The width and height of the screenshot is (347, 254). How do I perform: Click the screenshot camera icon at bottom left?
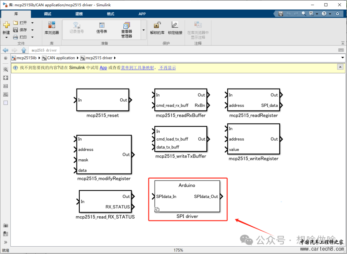[x=5, y=225]
